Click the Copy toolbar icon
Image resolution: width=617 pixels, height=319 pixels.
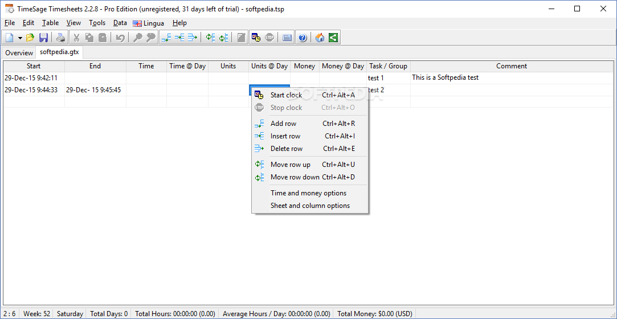pyautogui.click(x=89, y=38)
